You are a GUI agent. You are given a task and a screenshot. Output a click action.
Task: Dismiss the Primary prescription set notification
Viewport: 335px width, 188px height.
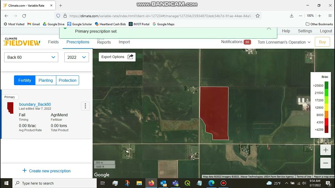point(269,28)
